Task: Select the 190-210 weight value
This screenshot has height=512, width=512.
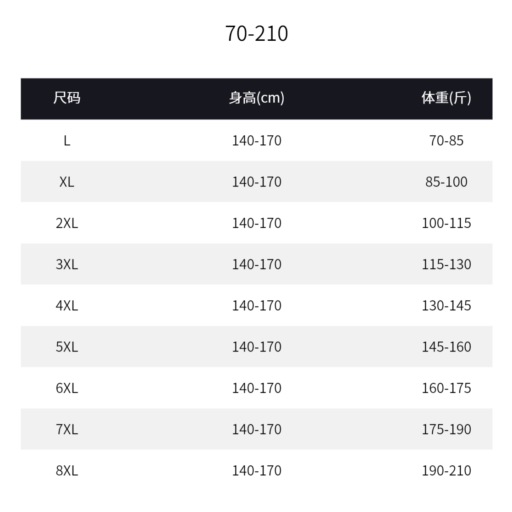Action: [x=446, y=471]
